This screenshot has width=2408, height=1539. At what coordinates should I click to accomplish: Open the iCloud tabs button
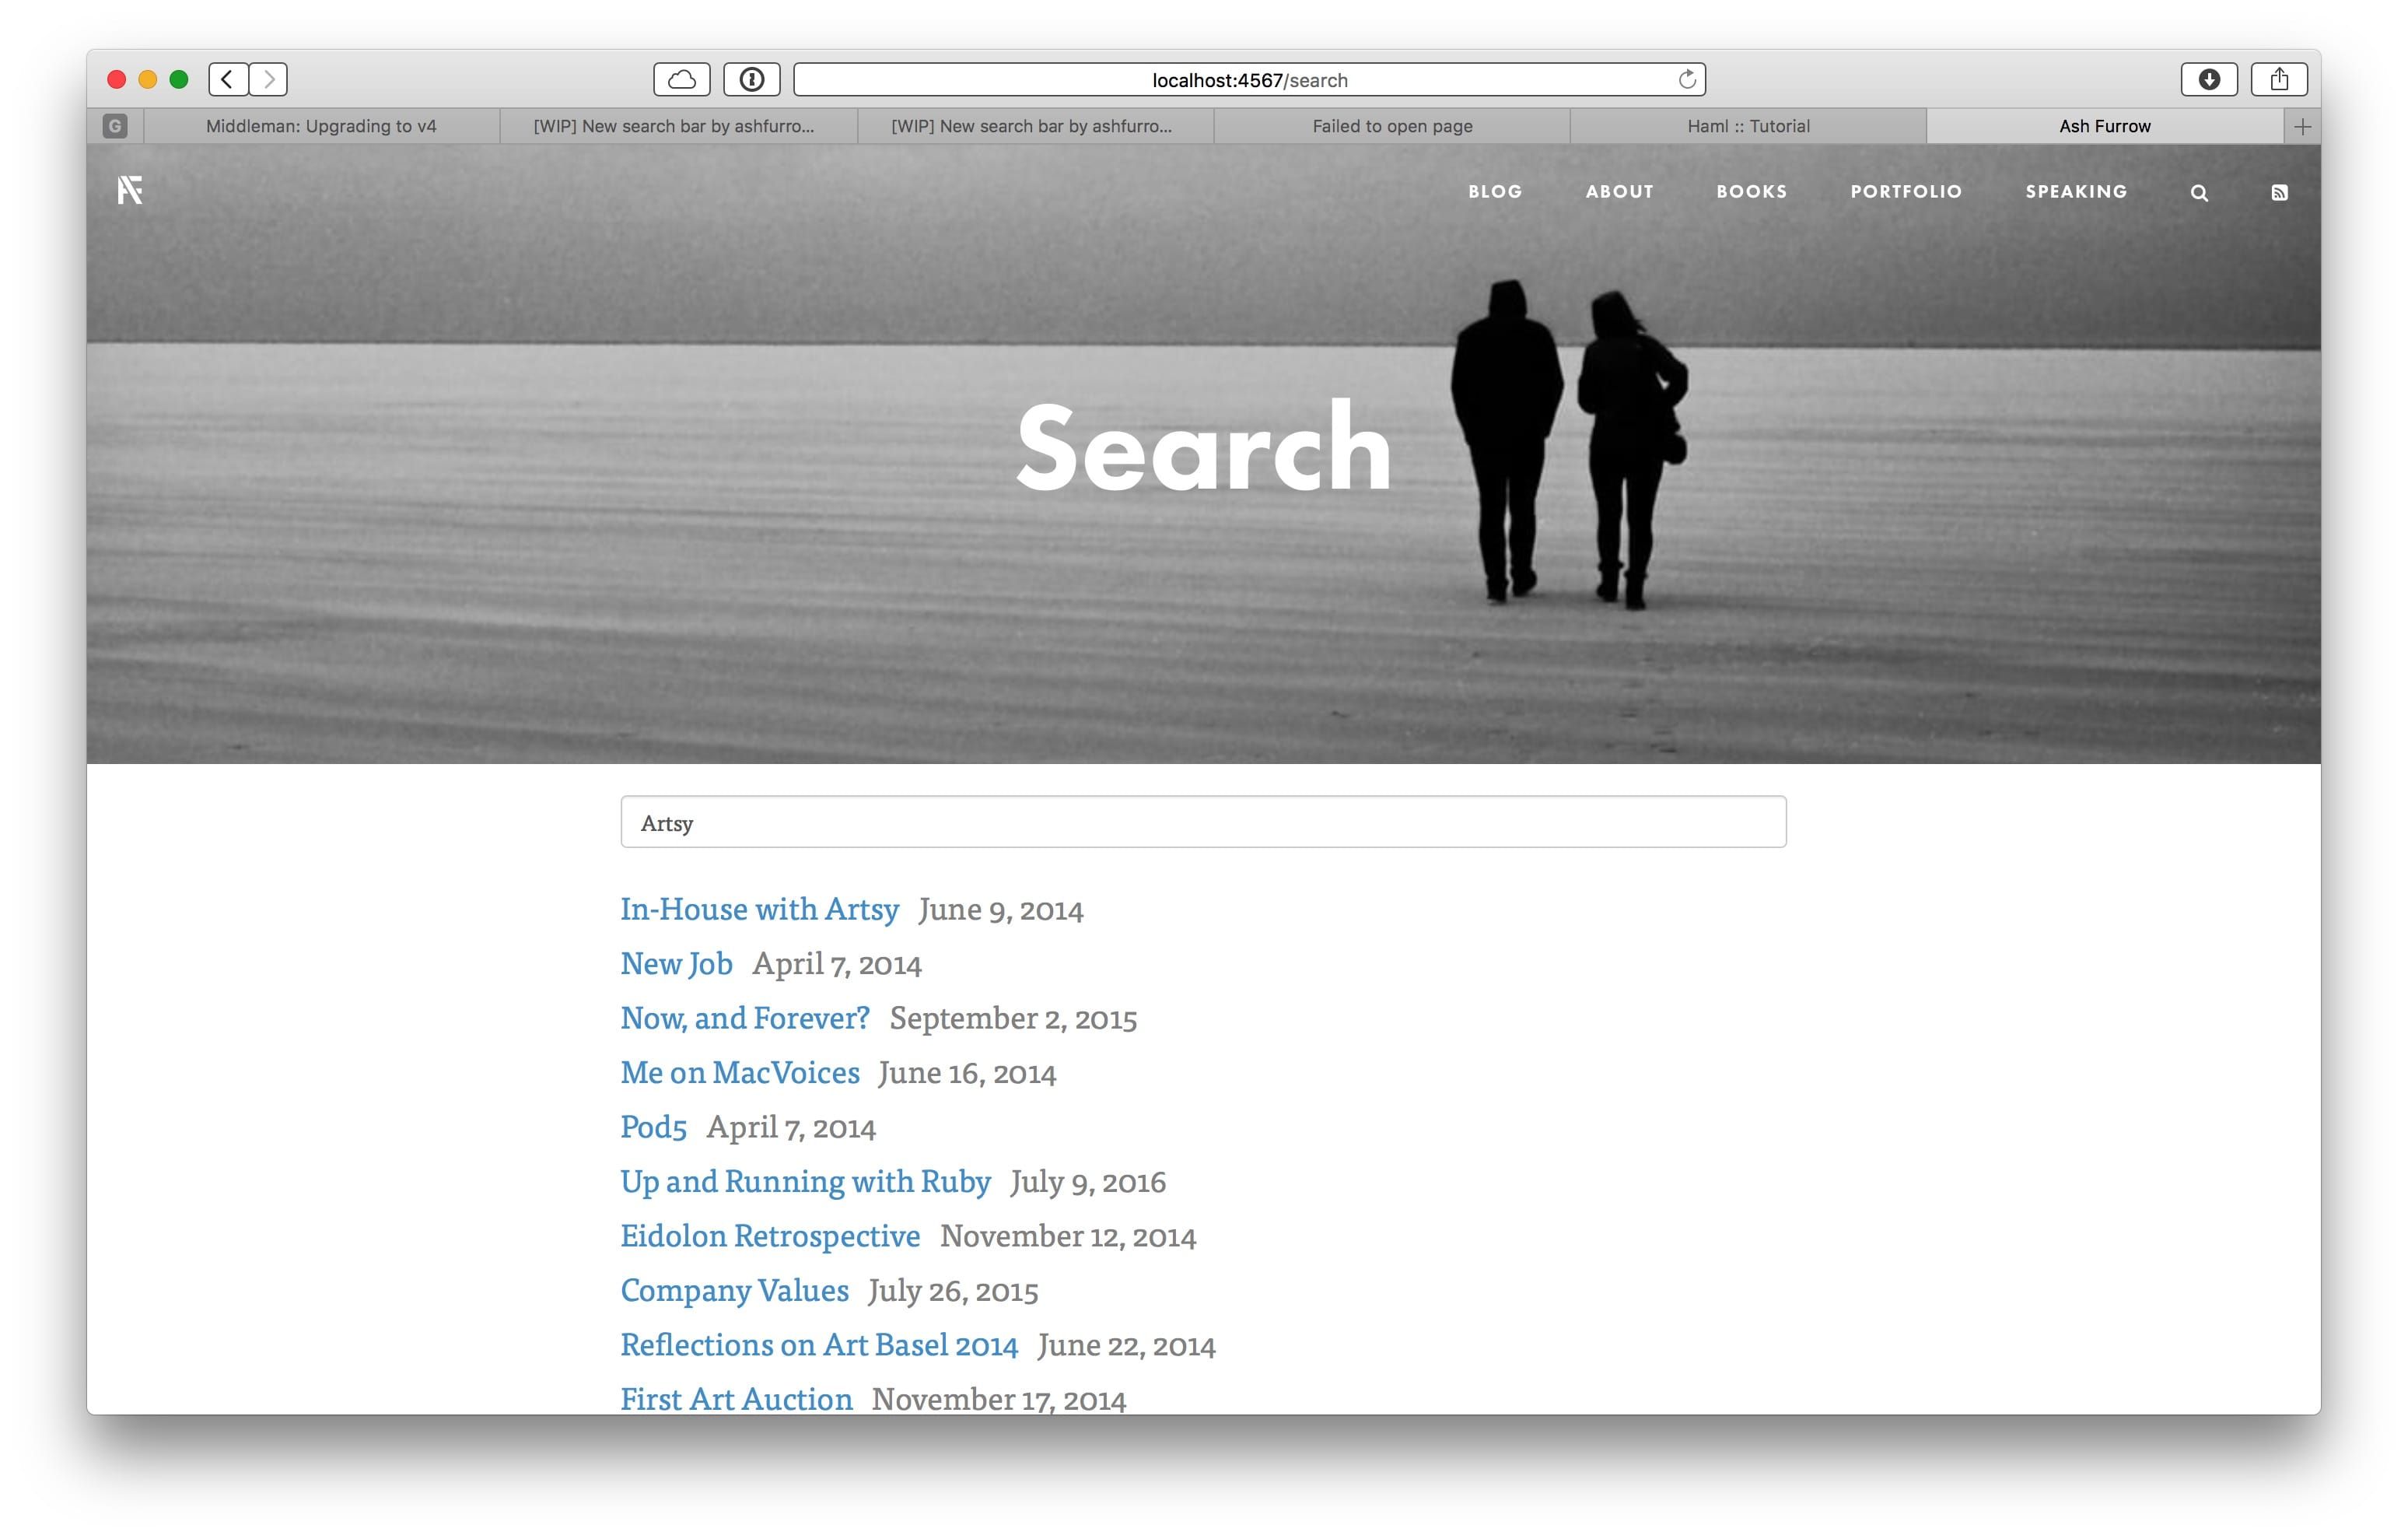point(682,79)
